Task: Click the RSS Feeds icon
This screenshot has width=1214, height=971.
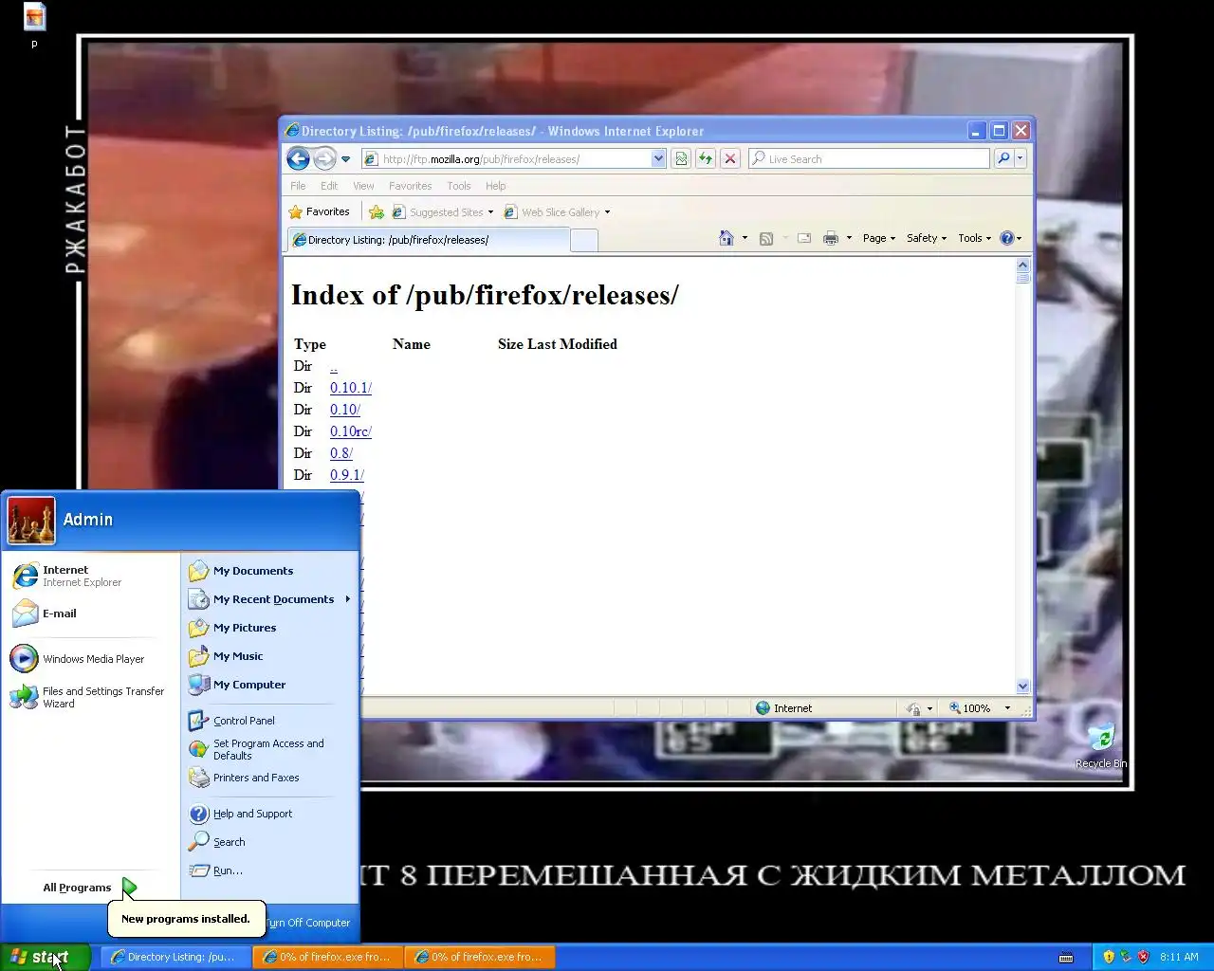Action: 766,238
